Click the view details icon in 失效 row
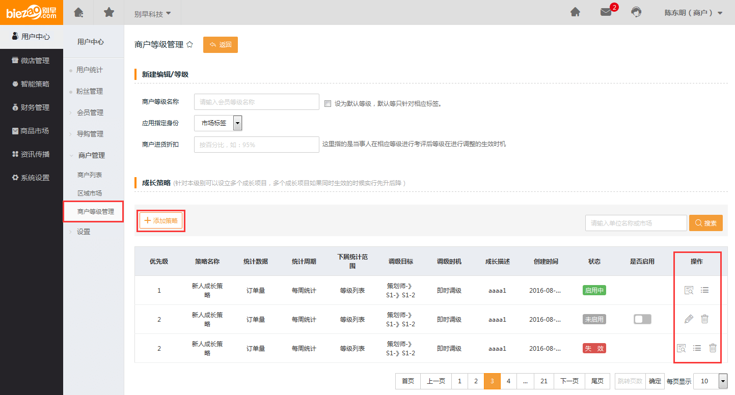Screen dimensions: 735x395 click(x=681, y=348)
